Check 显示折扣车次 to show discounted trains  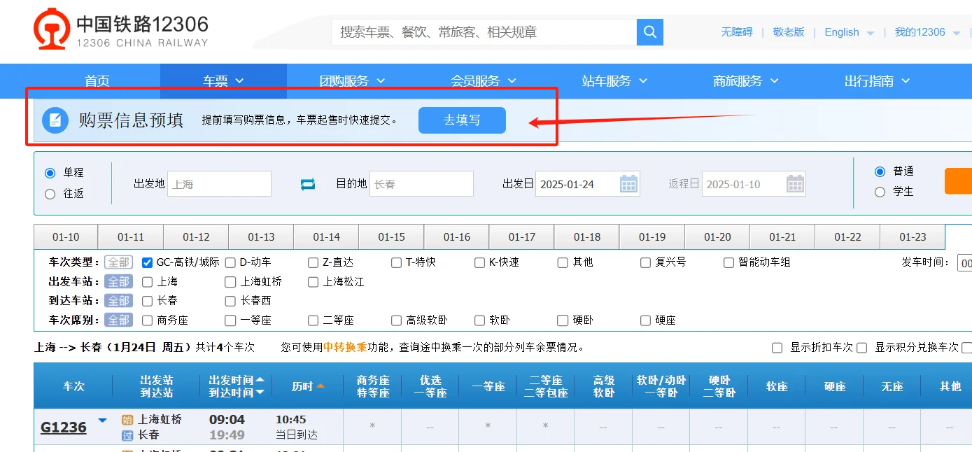[777, 346]
